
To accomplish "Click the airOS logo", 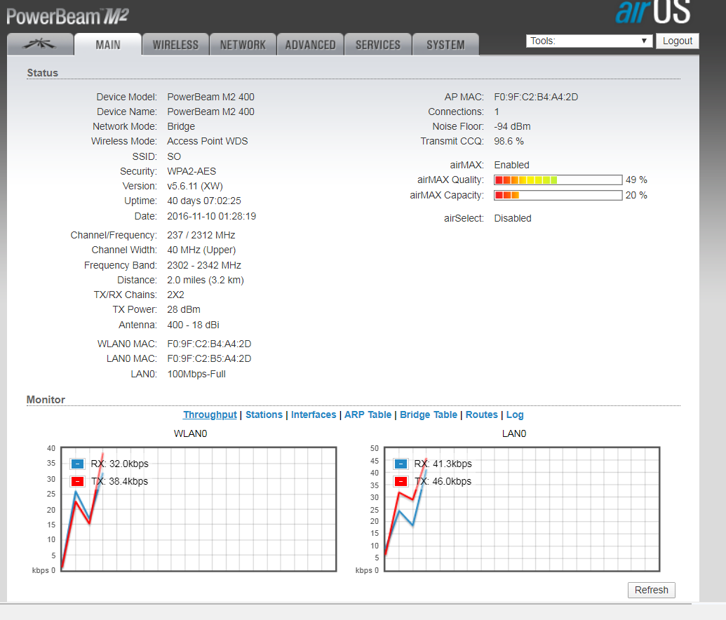I will (x=653, y=12).
